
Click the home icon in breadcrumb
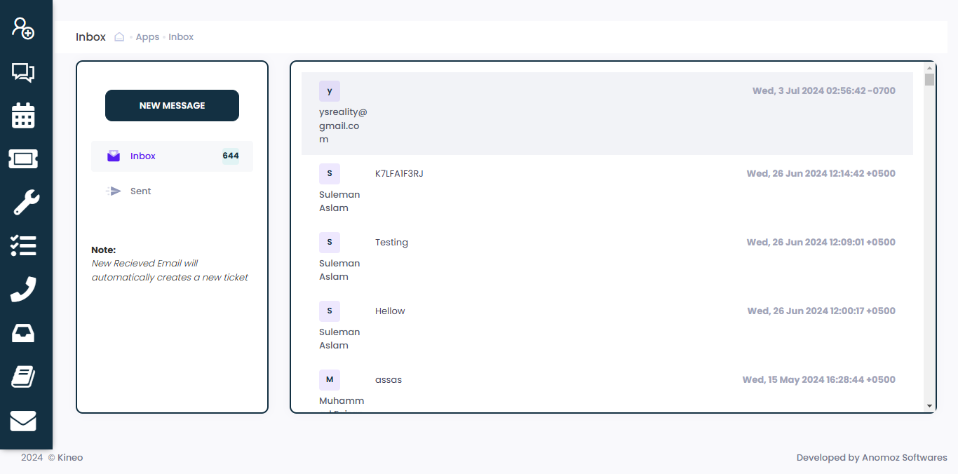(119, 37)
